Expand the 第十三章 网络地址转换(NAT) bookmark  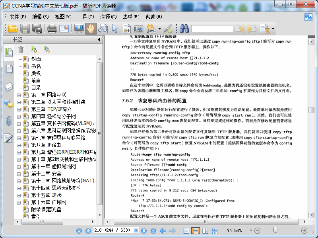pyautogui.click(x=19, y=181)
